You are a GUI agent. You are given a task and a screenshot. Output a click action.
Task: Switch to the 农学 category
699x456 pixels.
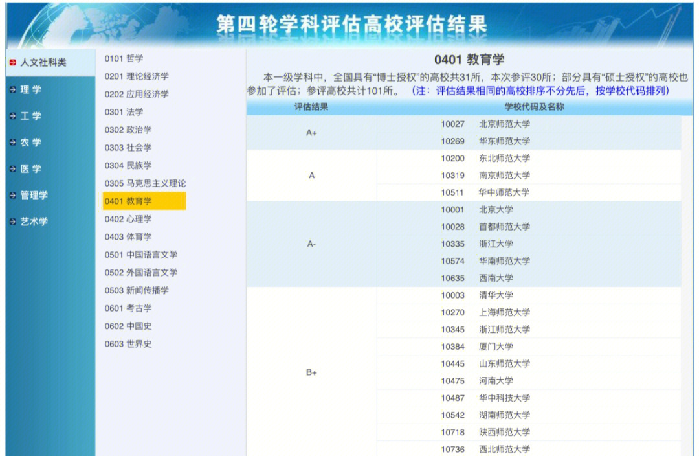pyautogui.click(x=31, y=142)
